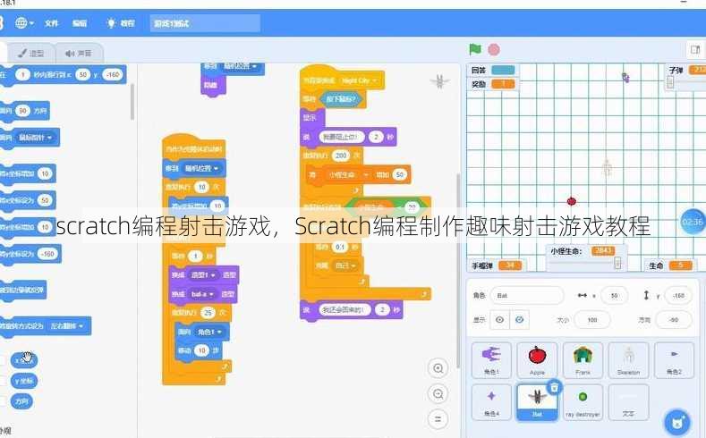Click the zoom out magnifier in workspace
The image size is (706, 438).
click(x=438, y=394)
